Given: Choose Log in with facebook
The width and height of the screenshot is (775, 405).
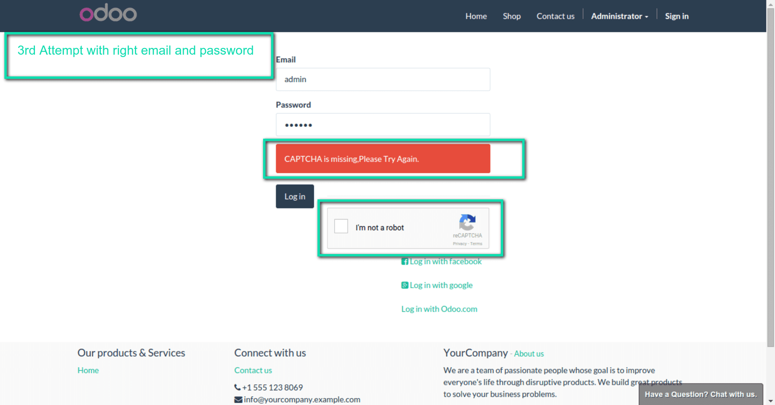Looking at the screenshot, I should 446,261.
